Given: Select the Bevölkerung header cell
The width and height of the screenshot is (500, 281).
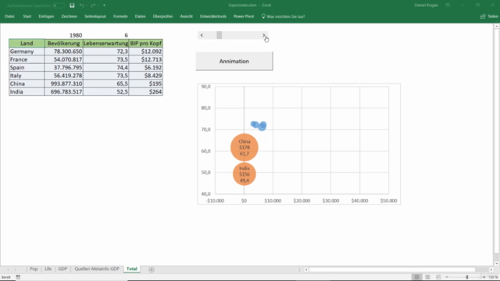Looking at the screenshot, I should [x=64, y=44].
